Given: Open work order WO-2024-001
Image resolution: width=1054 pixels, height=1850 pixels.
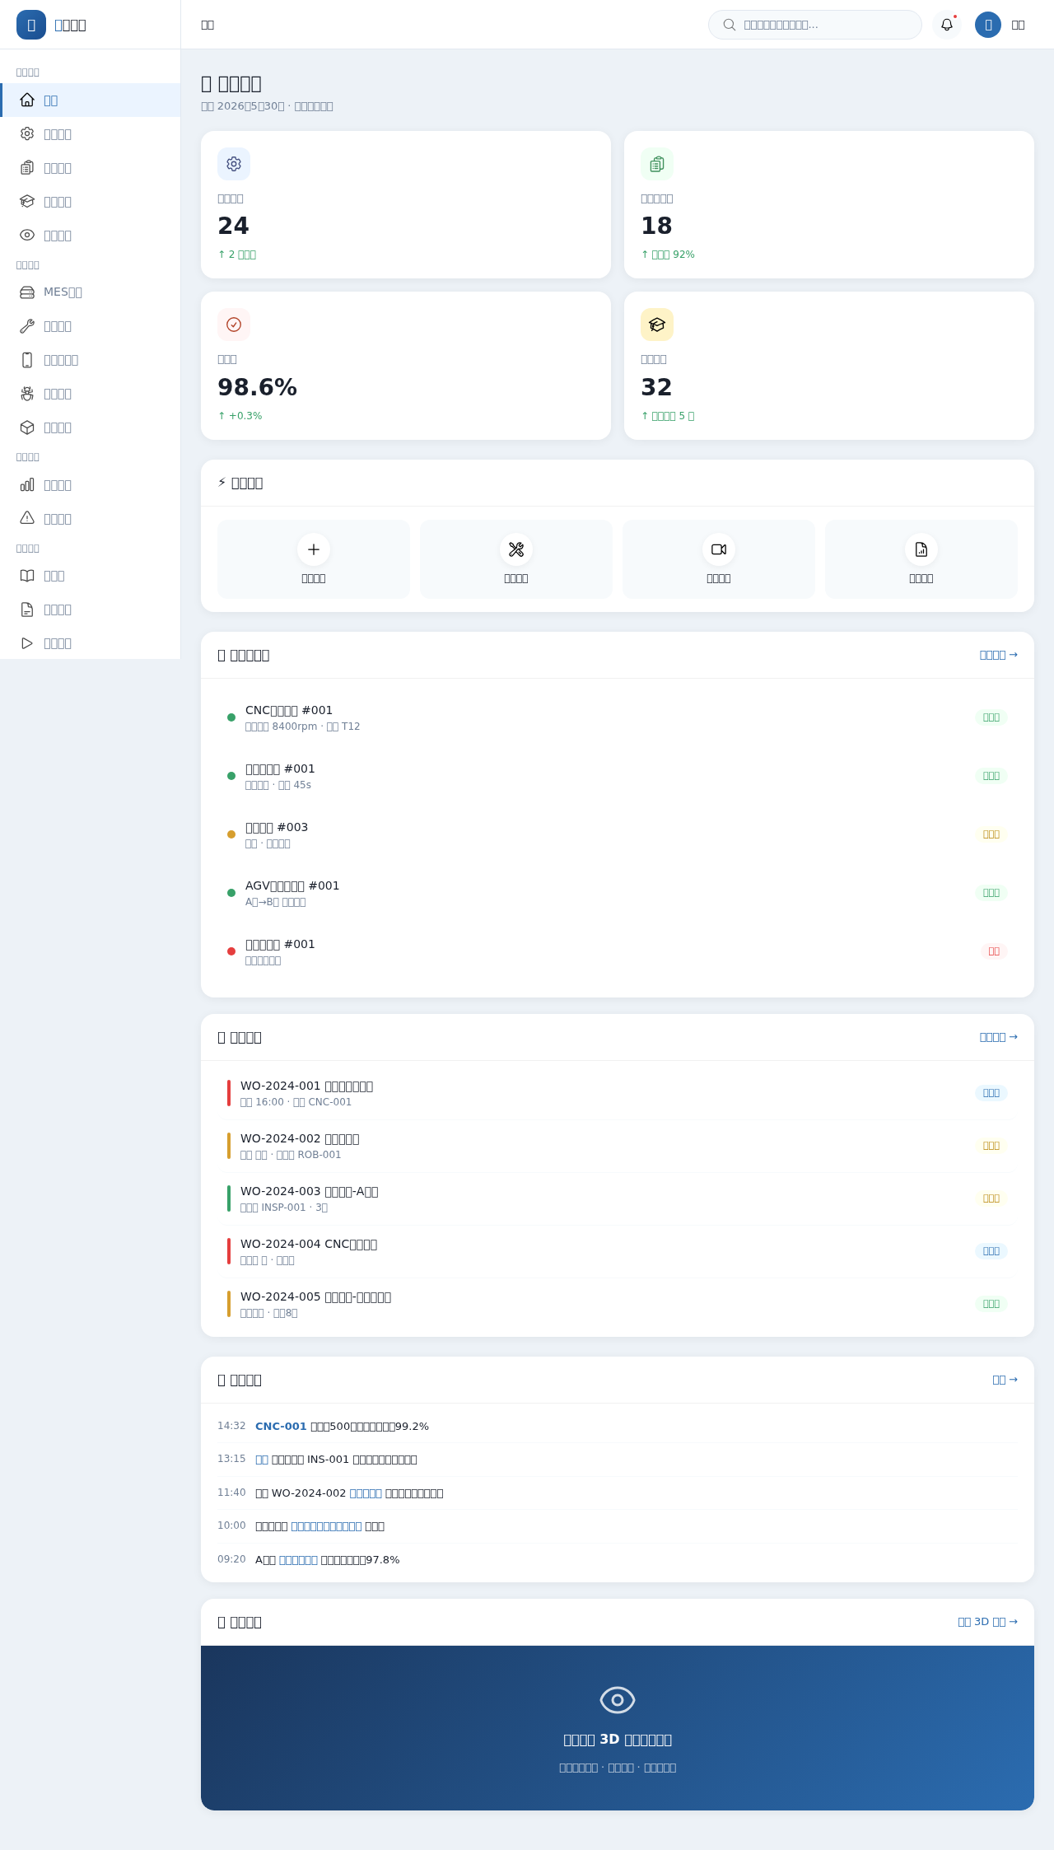Looking at the screenshot, I should click(618, 1093).
